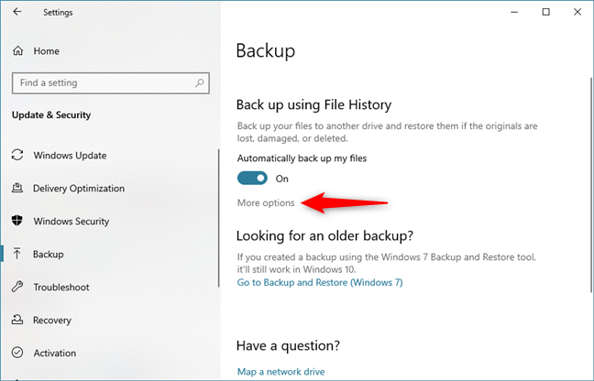Click the 'Update & Security' section title
594x381 pixels.
pyautogui.click(x=51, y=115)
